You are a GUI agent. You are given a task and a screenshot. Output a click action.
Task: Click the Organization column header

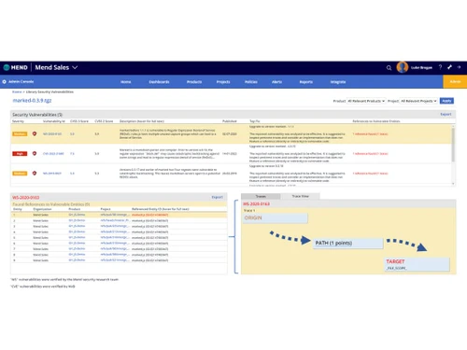coord(42,209)
